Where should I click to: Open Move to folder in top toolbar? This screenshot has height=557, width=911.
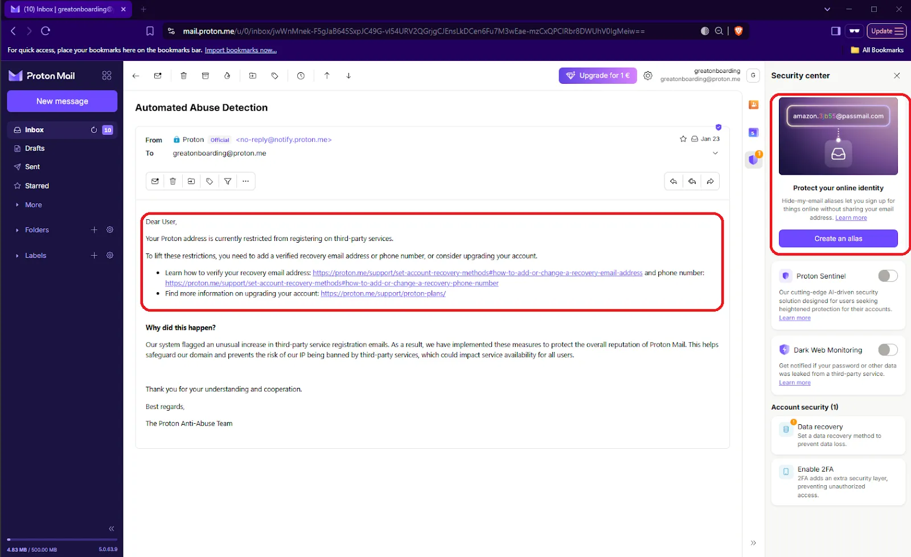tap(253, 76)
